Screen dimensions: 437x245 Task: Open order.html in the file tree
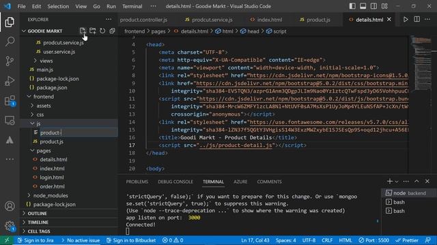click(52, 186)
